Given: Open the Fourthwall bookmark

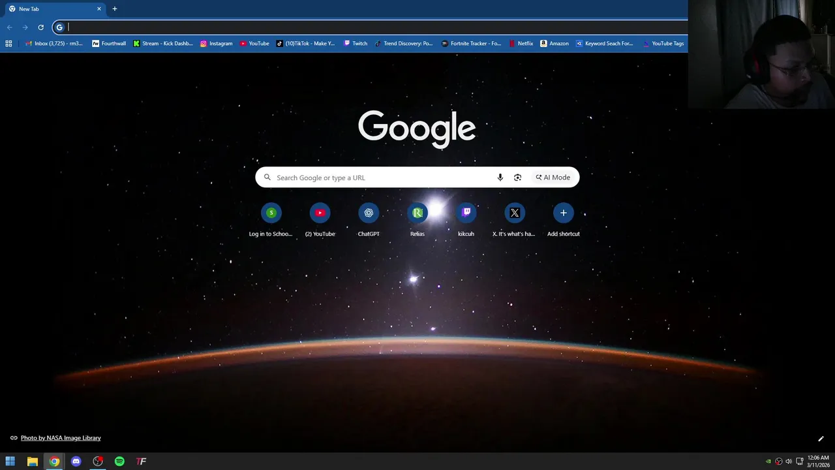Looking at the screenshot, I should (x=109, y=44).
